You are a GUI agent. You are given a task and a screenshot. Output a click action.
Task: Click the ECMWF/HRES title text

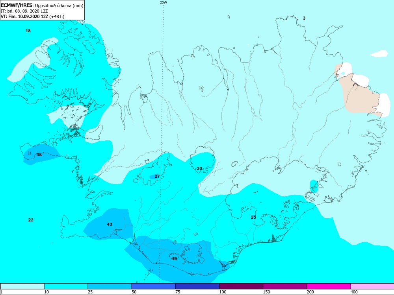[17, 6]
